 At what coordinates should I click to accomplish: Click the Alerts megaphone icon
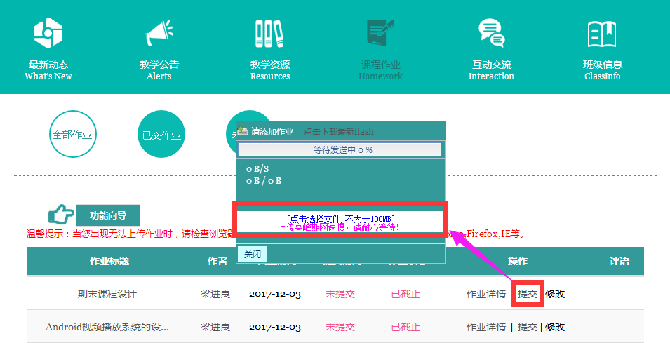coord(159,32)
